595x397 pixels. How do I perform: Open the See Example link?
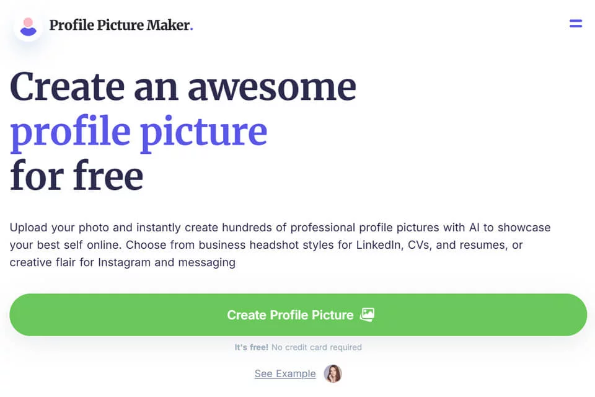[x=285, y=374]
